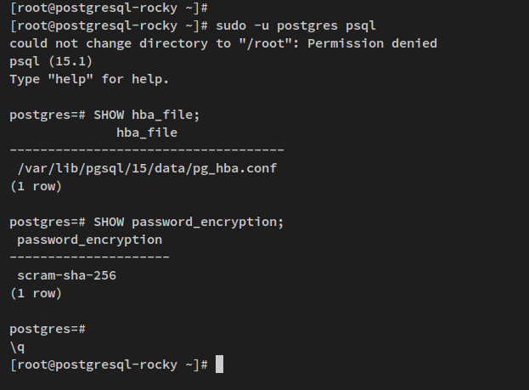
Task: Click the 'SHOW hba_file;' command
Action: click(147, 115)
